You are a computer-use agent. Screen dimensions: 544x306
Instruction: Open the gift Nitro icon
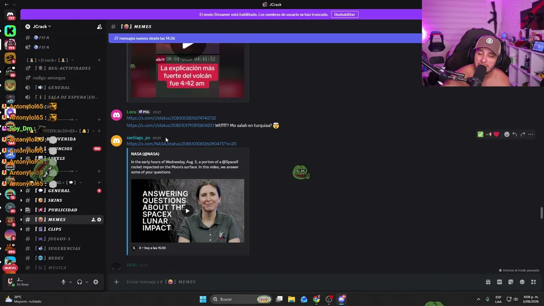tap(488, 282)
